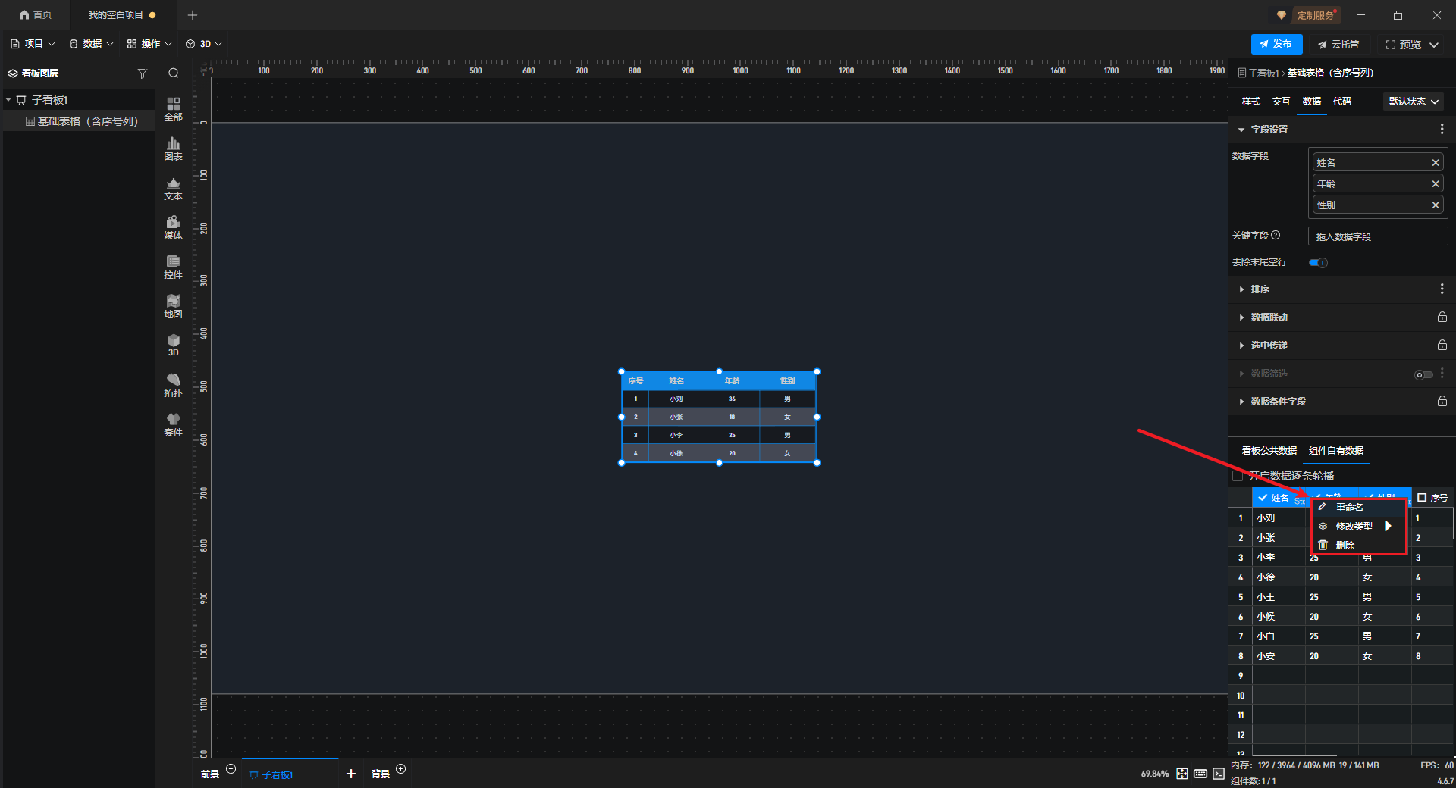Click the 关键字段 input field
This screenshot has width=1456, height=788.
pos(1377,236)
